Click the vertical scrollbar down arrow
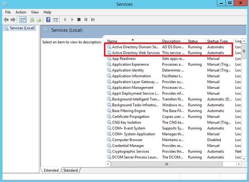This screenshot has width=249, height=182. click(x=244, y=159)
